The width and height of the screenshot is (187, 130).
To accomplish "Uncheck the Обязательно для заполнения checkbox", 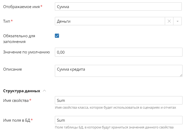I will point(57,36).
